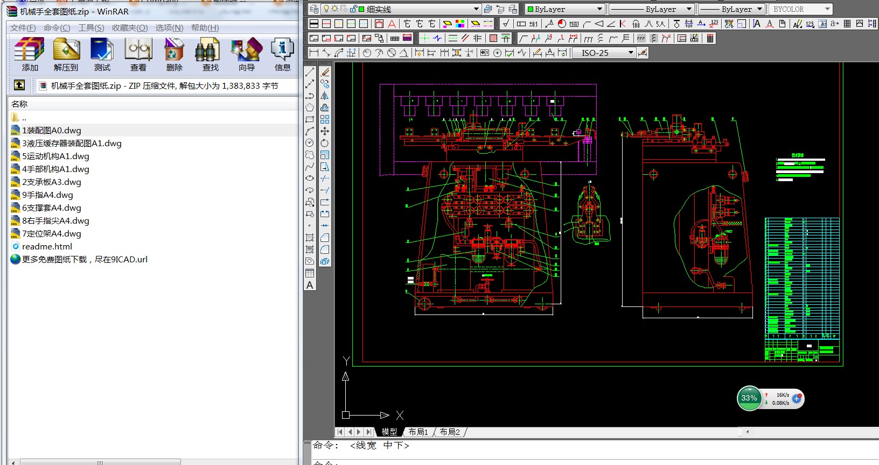Open WinRAR 帮助(H) menu
The image size is (879, 465).
pyautogui.click(x=205, y=28)
